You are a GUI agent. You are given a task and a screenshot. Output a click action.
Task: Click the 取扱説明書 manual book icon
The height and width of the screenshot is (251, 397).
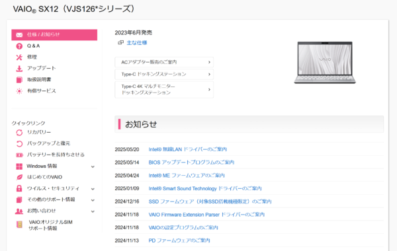coord(19,80)
